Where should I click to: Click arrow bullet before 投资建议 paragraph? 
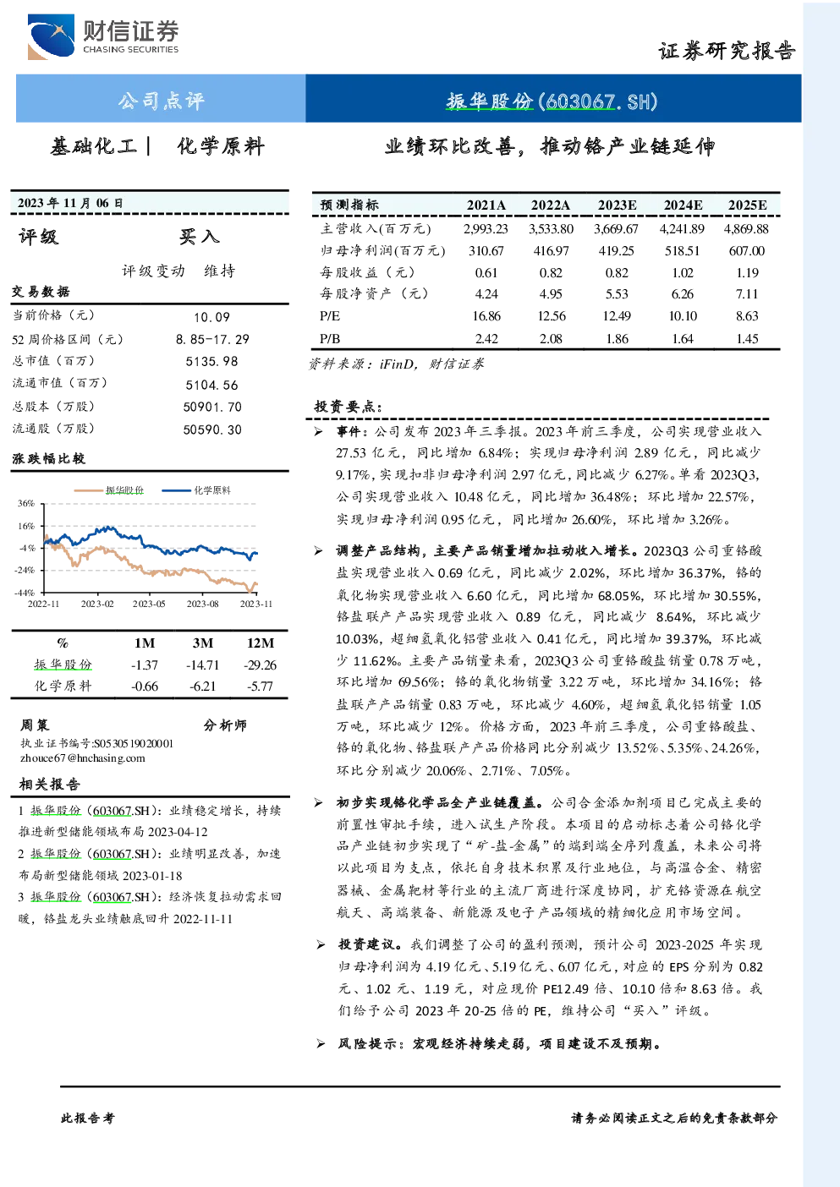[321, 945]
